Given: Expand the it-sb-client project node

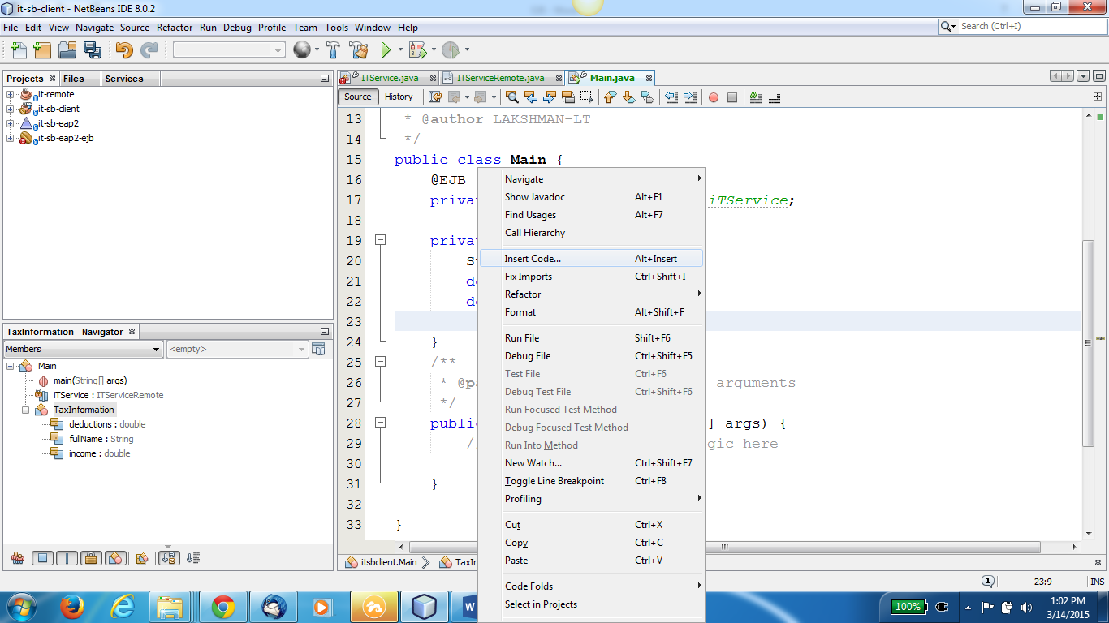Looking at the screenshot, I should pyautogui.click(x=11, y=109).
